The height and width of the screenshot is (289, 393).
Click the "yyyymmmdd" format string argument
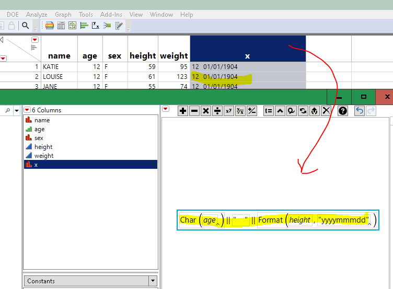343,220
